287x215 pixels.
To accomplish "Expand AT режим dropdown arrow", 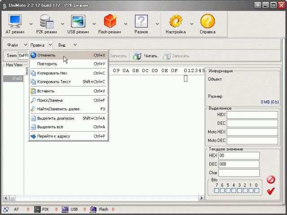I will click(x=31, y=24).
